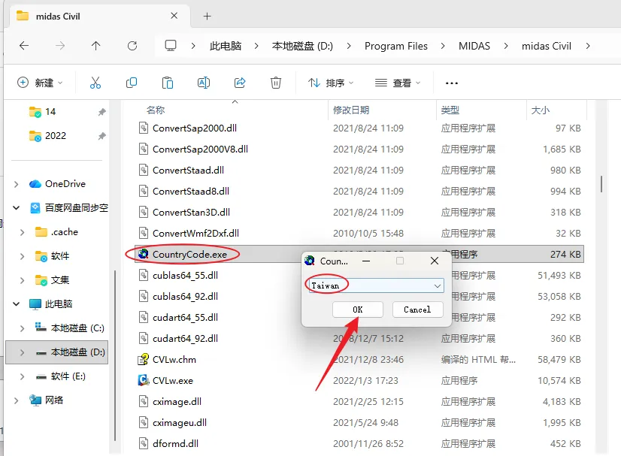Navigate to MIDAS breadcrumb
This screenshot has height=456, width=621.
coord(474,46)
